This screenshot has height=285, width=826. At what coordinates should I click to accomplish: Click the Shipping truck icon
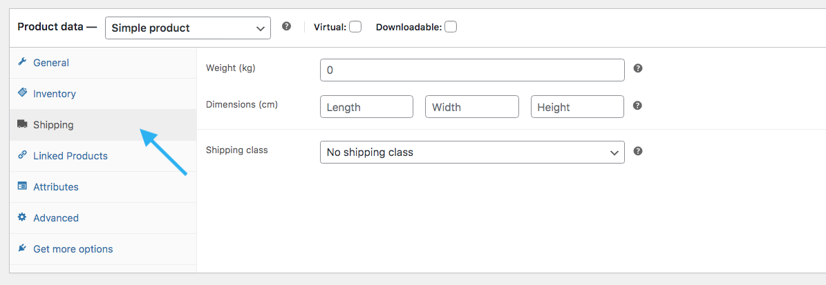22,124
